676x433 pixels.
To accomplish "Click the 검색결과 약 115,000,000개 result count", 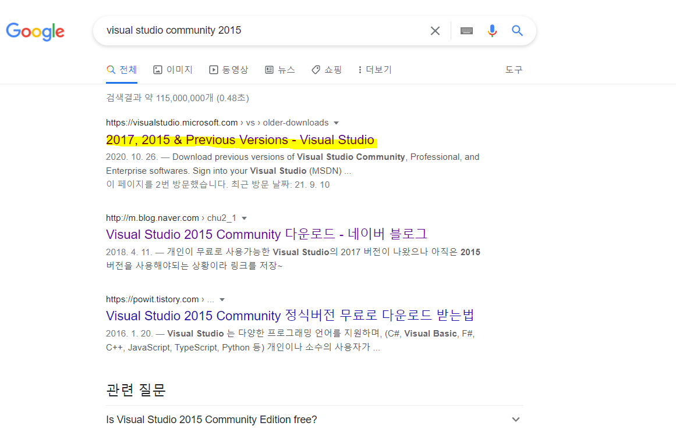I will tap(178, 98).
